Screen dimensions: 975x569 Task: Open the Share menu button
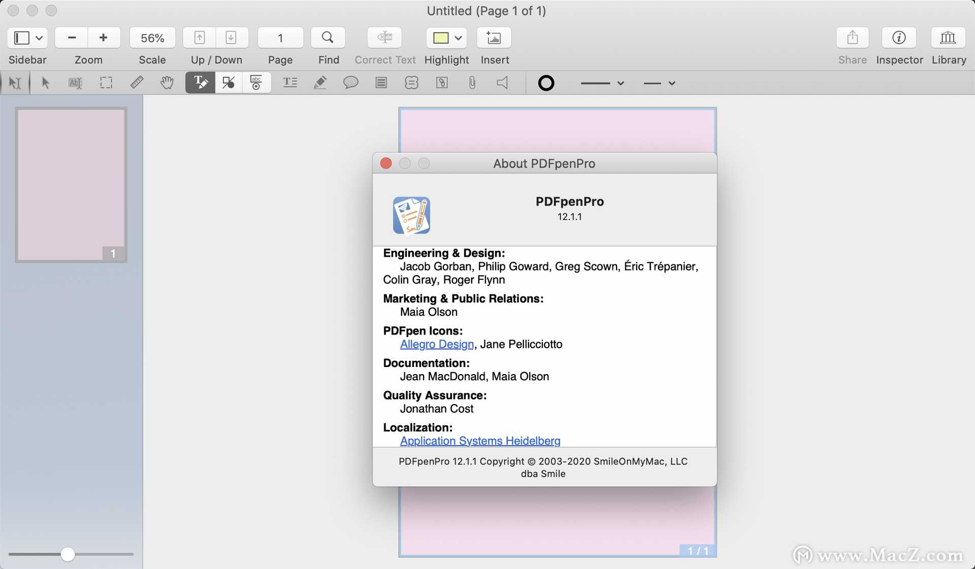853,38
